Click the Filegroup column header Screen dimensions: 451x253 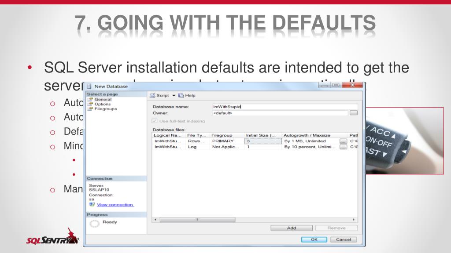[x=226, y=135]
